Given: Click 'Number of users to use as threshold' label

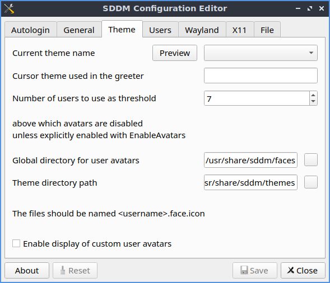Looking at the screenshot, I should click(x=84, y=98).
